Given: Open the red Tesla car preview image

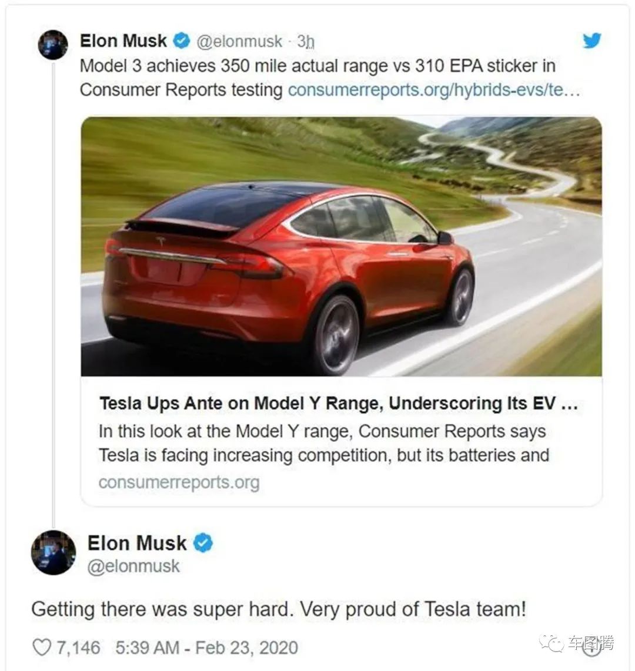Looking at the screenshot, I should click(x=341, y=247).
